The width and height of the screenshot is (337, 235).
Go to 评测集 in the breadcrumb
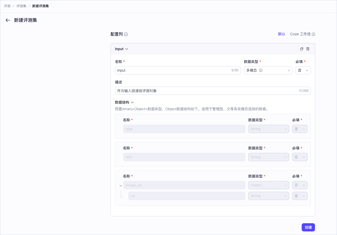pyautogui.click(x=21, y=6)
